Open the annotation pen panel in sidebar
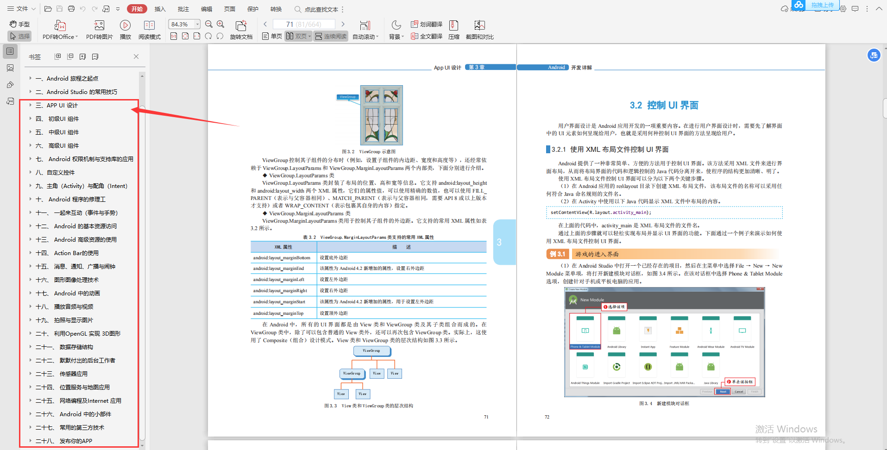Screen dimensions: 887x450 coord(10,85)
